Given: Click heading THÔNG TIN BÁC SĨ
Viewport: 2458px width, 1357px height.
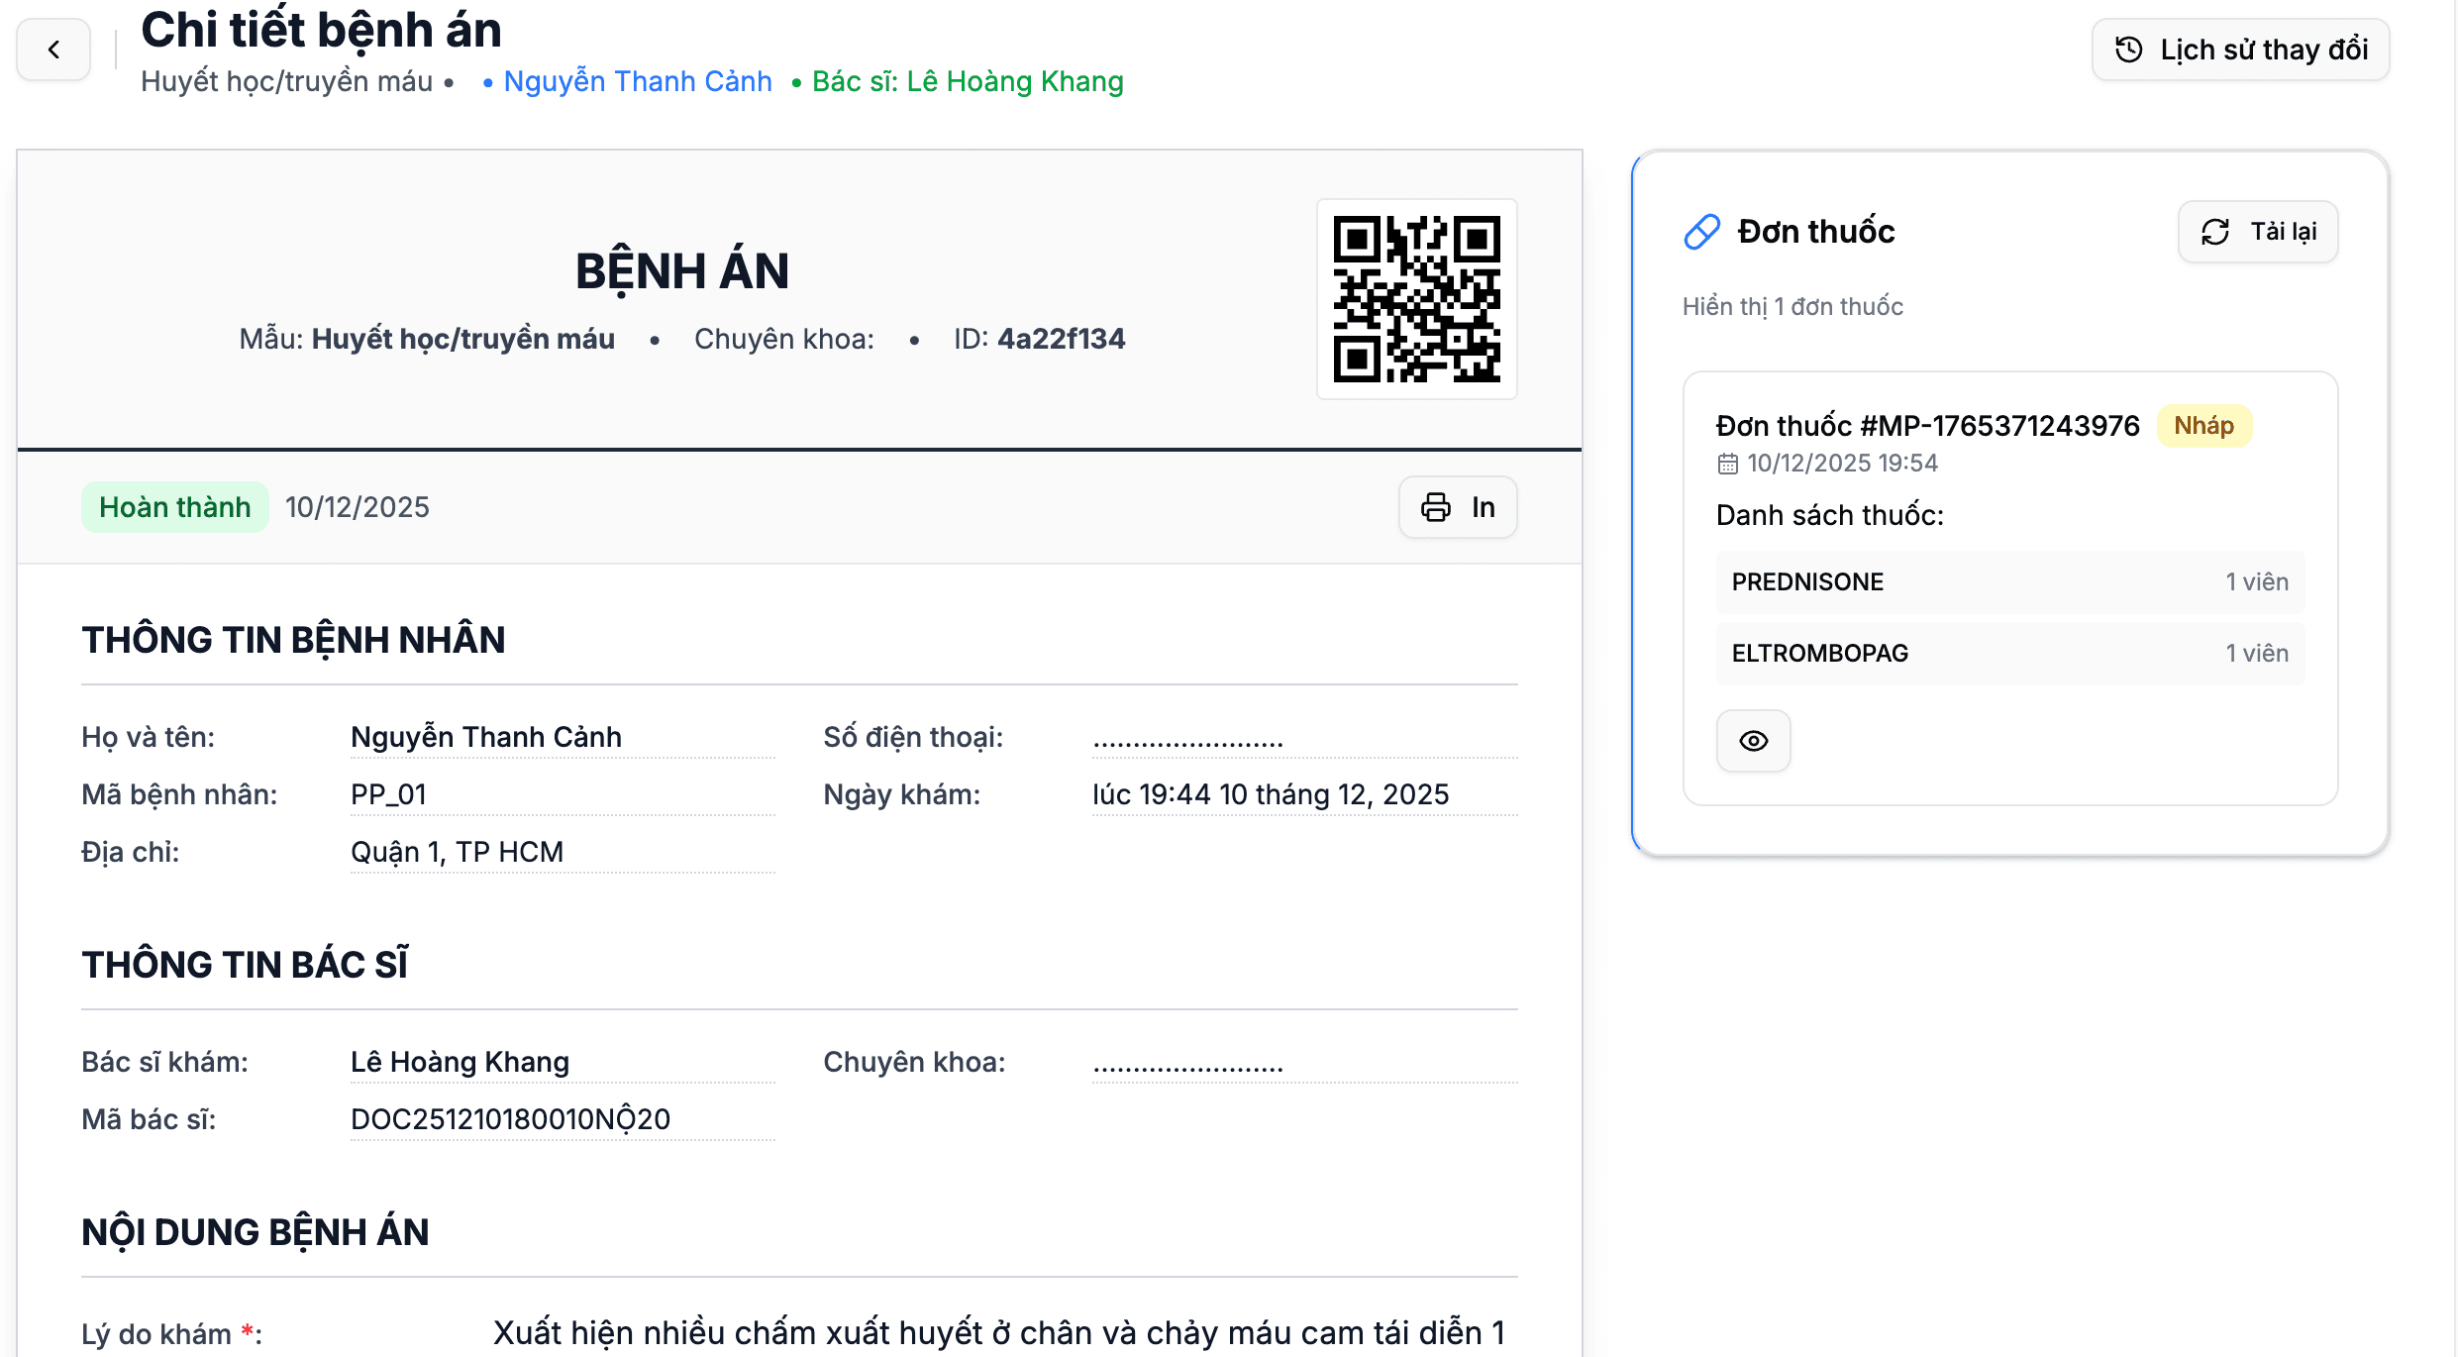Looking at the screenshot, I should point(245,965).
